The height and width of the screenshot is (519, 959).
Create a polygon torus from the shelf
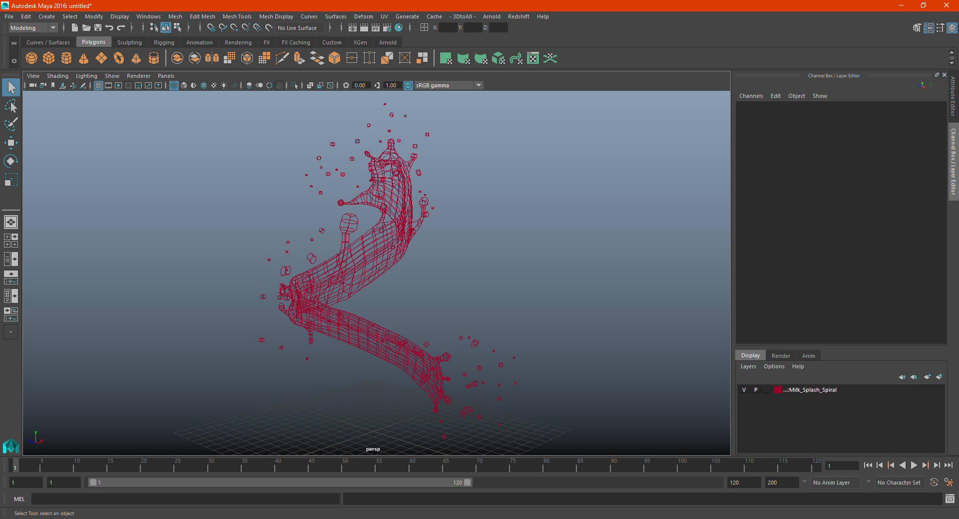[119, 58]
